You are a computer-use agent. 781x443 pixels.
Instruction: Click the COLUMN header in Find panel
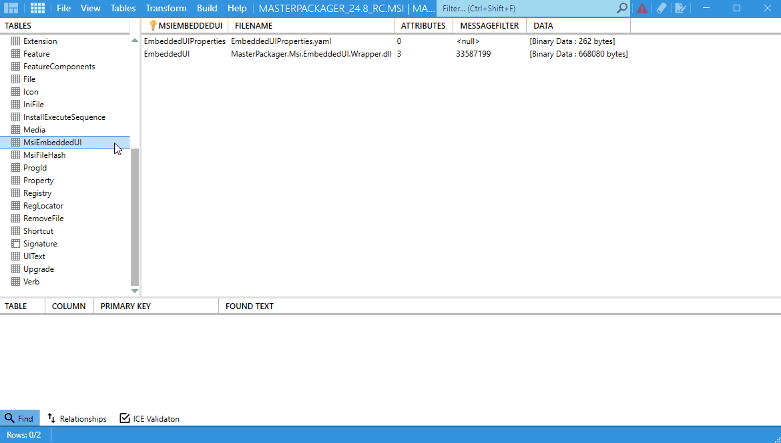69,306
